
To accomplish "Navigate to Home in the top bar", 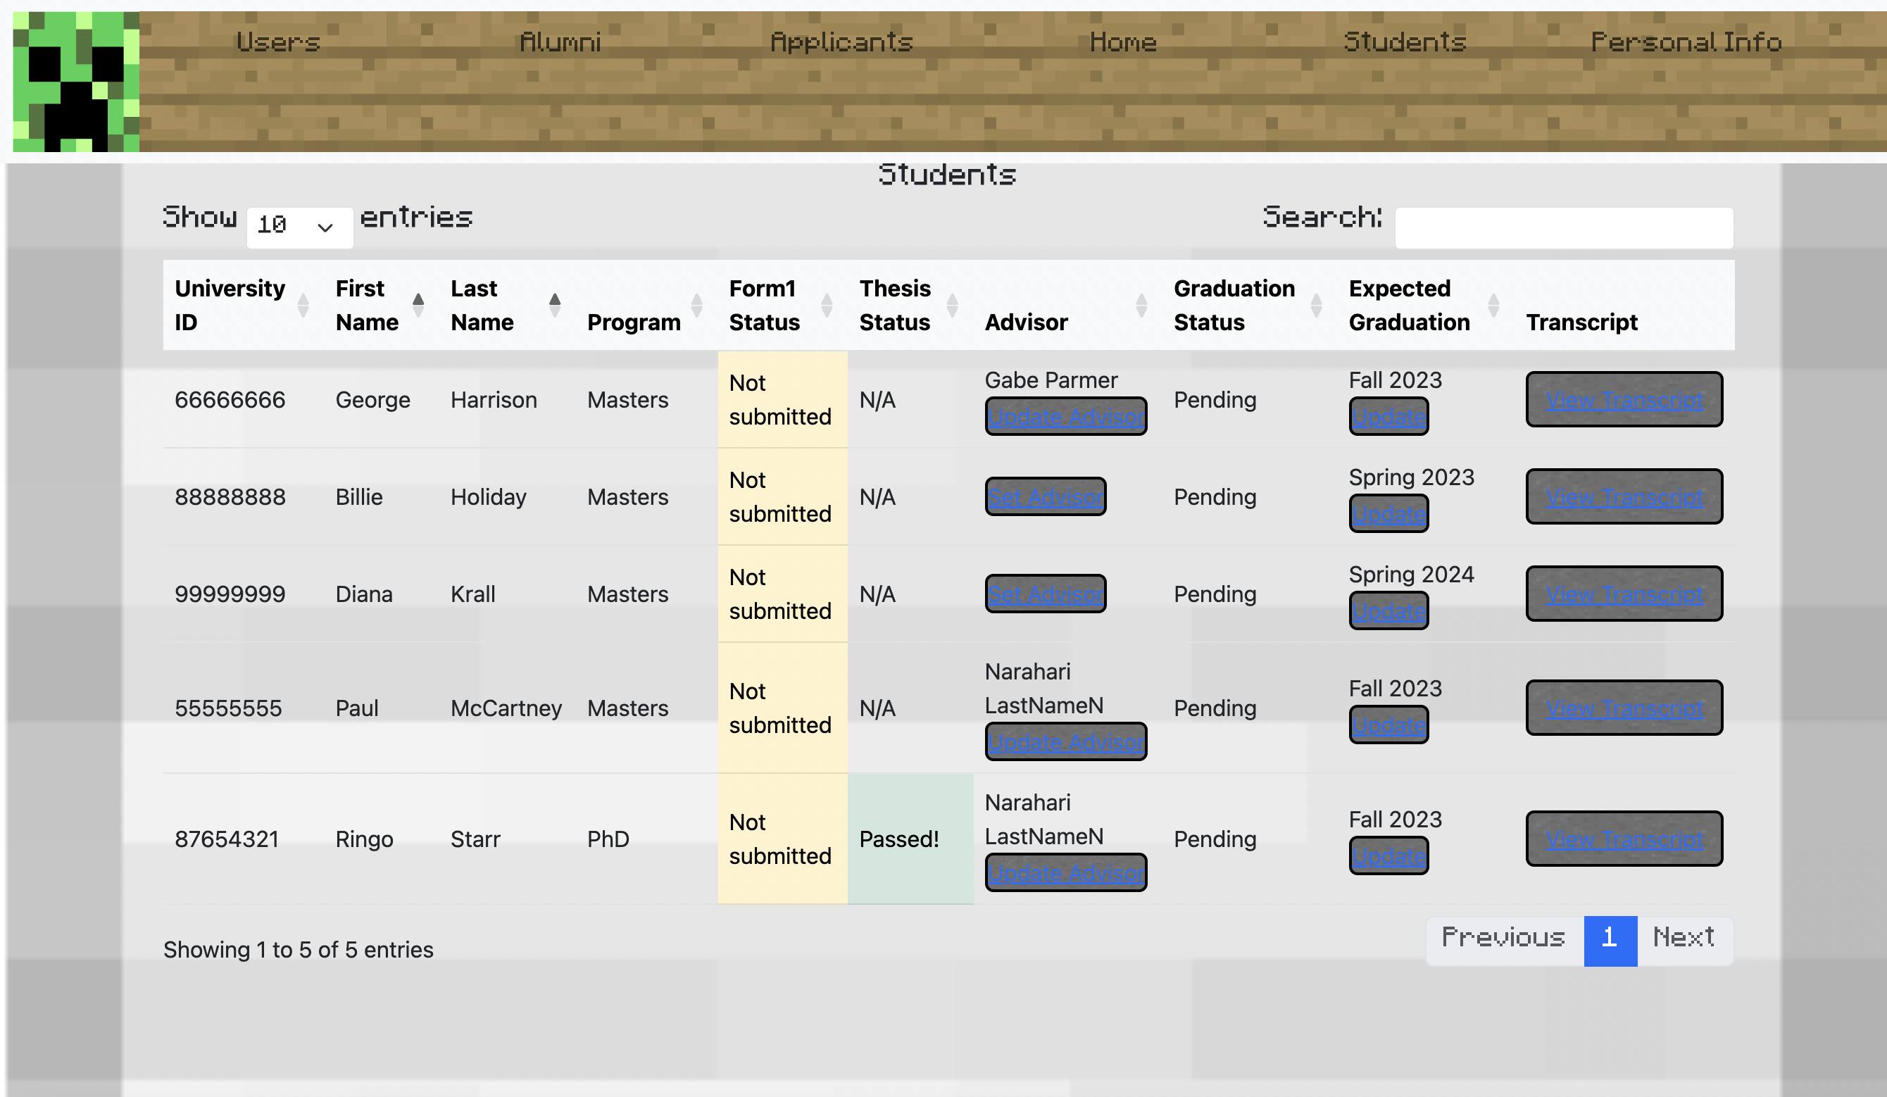I will [x=1123, y=42].
